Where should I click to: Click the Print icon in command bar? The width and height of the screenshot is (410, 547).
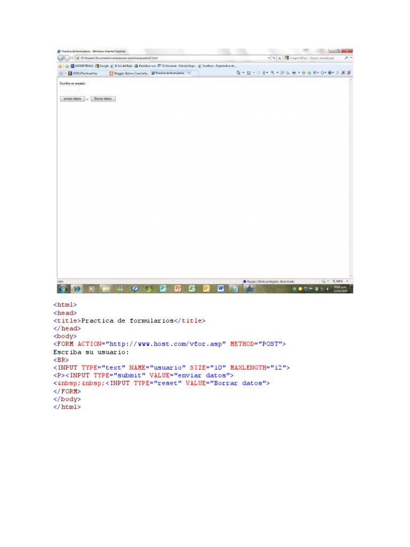tap(294, 73)
